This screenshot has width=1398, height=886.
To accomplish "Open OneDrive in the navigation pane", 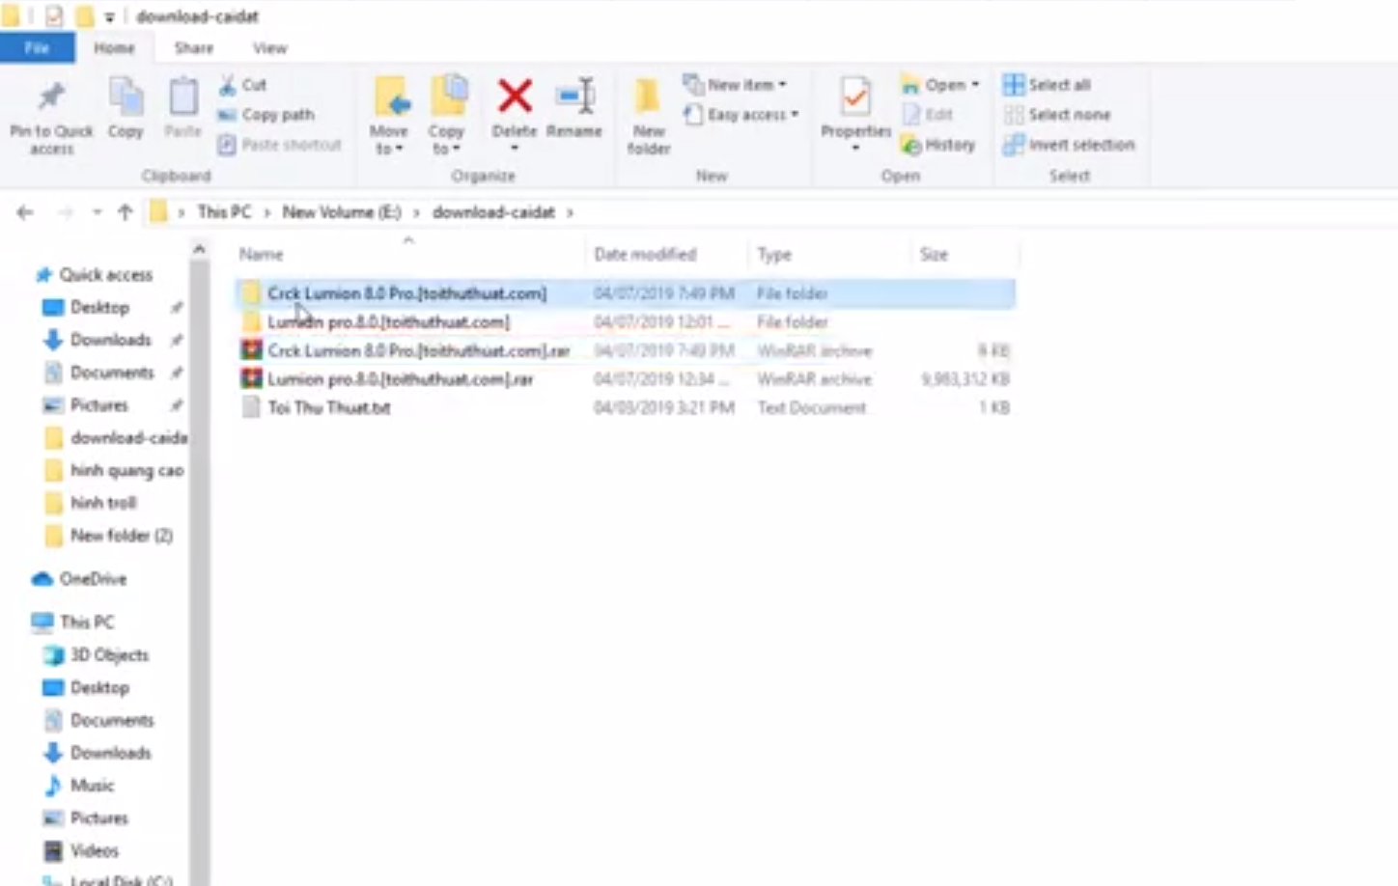I will 93,579.
